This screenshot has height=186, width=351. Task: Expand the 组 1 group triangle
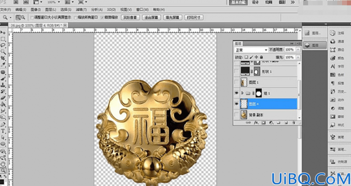(x=242, y=93)
